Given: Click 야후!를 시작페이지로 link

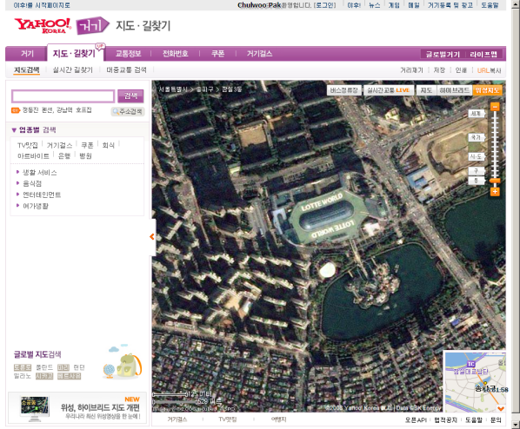Looking at the screenshot, I should pyautogui.click(x=42, y=5).
